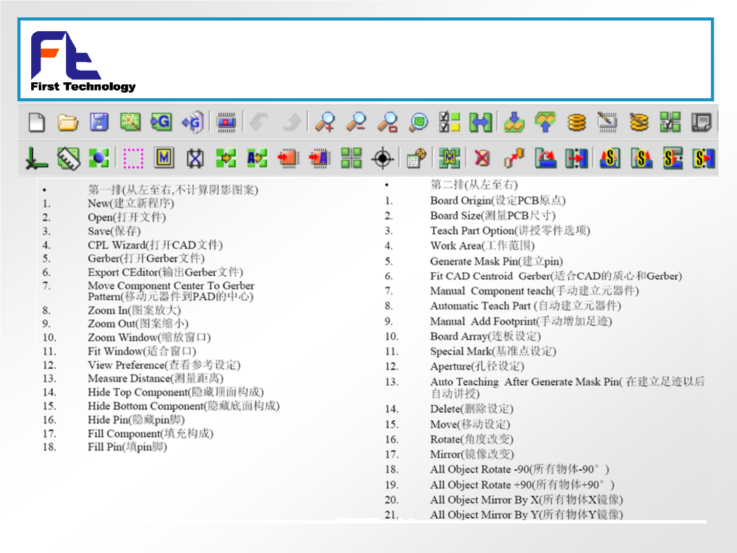This screenshot has width=737, height=553.
Task: Click the All Object Mirror By X icon
Action: [673, 159]
